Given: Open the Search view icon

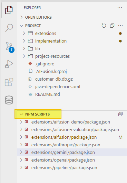Looking at the screenshot, I should point(9,28).
